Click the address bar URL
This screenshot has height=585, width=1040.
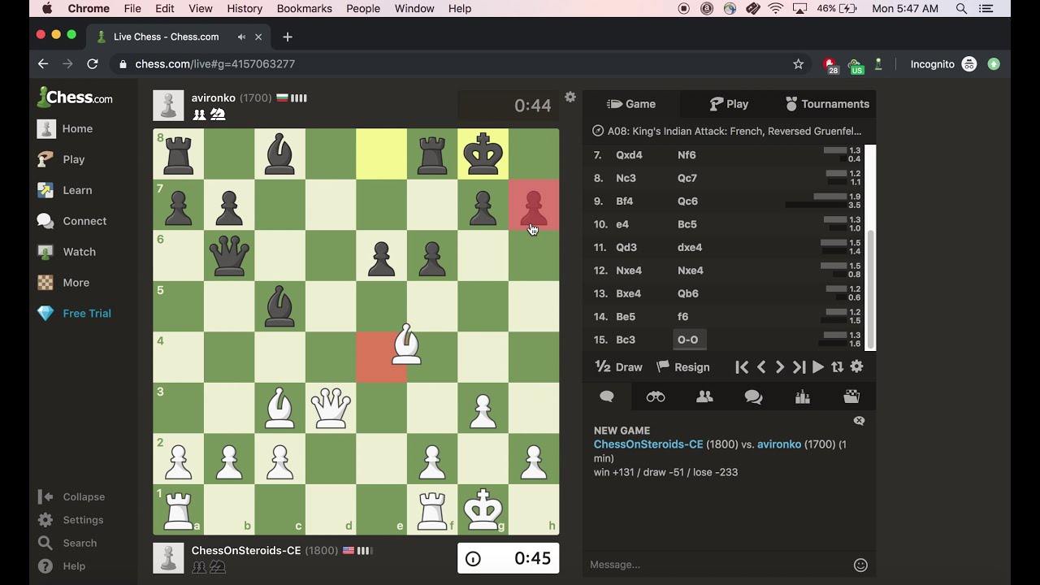tap(215, 63)
